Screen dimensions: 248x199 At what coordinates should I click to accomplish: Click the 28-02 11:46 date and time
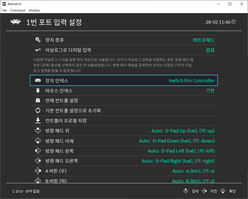point(218,22)
